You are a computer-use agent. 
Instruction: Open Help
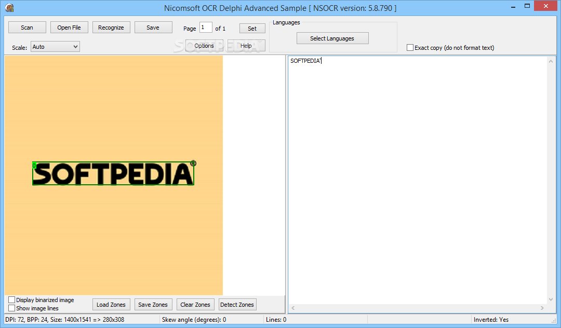pos(246,46)
